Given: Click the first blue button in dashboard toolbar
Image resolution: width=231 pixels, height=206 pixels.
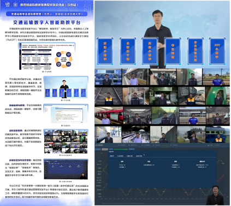Looking at the screenshot, I should 98,149.
